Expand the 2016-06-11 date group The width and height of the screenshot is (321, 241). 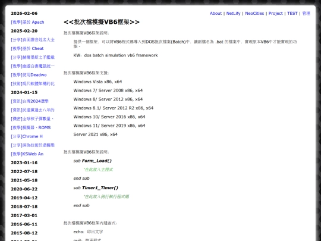[24, 224]
